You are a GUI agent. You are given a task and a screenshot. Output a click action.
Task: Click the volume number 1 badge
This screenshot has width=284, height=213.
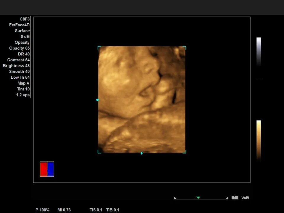[235, 198]
